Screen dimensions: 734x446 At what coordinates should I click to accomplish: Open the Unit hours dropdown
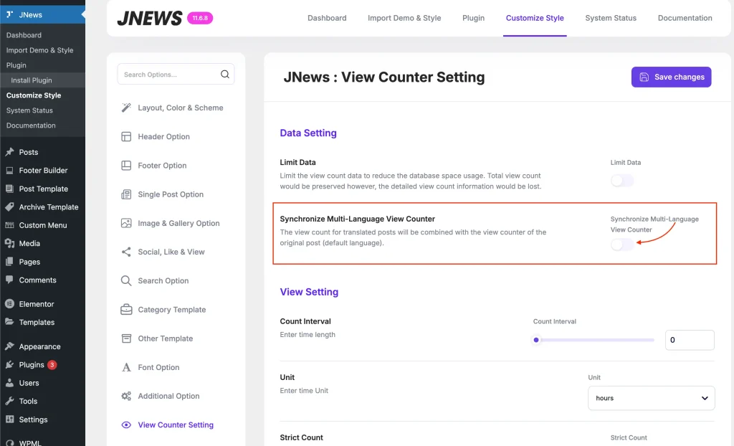[x=651, y=398]
